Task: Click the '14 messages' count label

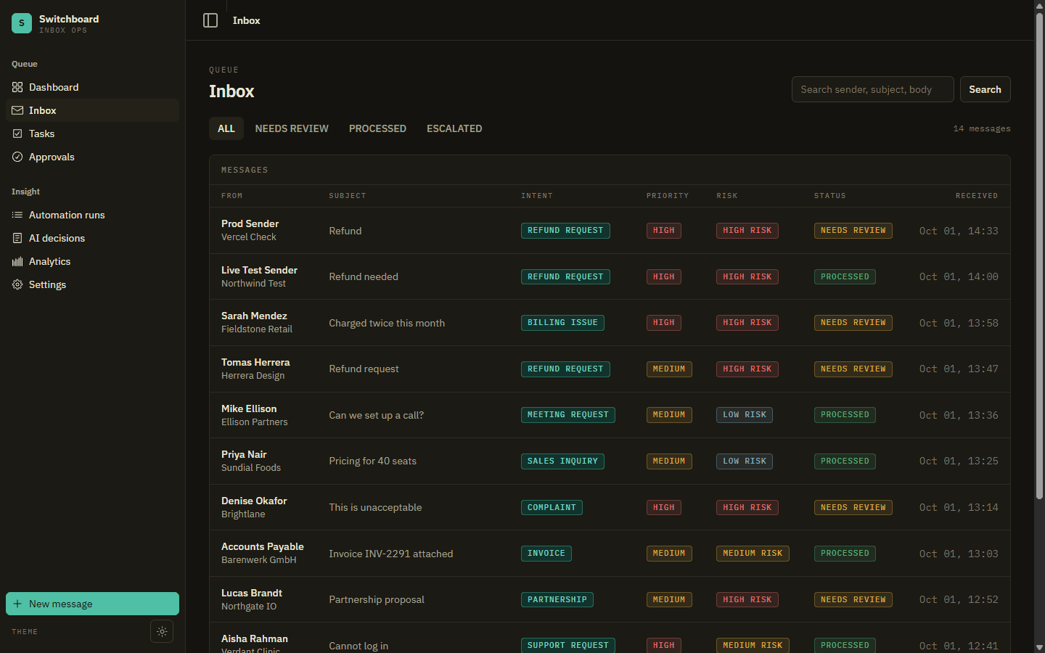Action: (x=982, y=128)
